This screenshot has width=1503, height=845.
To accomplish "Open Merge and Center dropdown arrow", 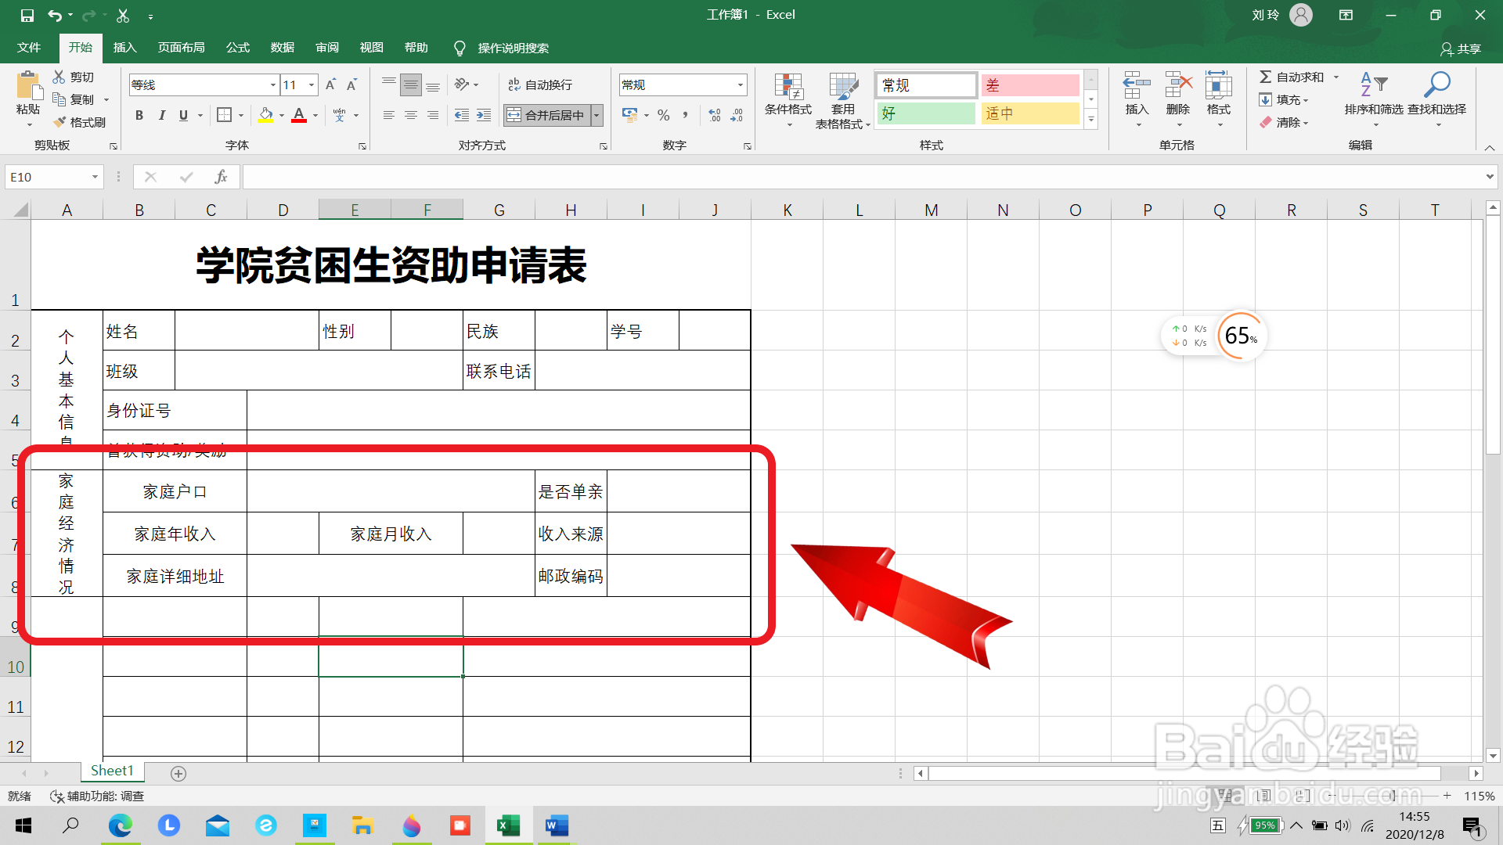I will pyautogui.click(x=597, y=115).
